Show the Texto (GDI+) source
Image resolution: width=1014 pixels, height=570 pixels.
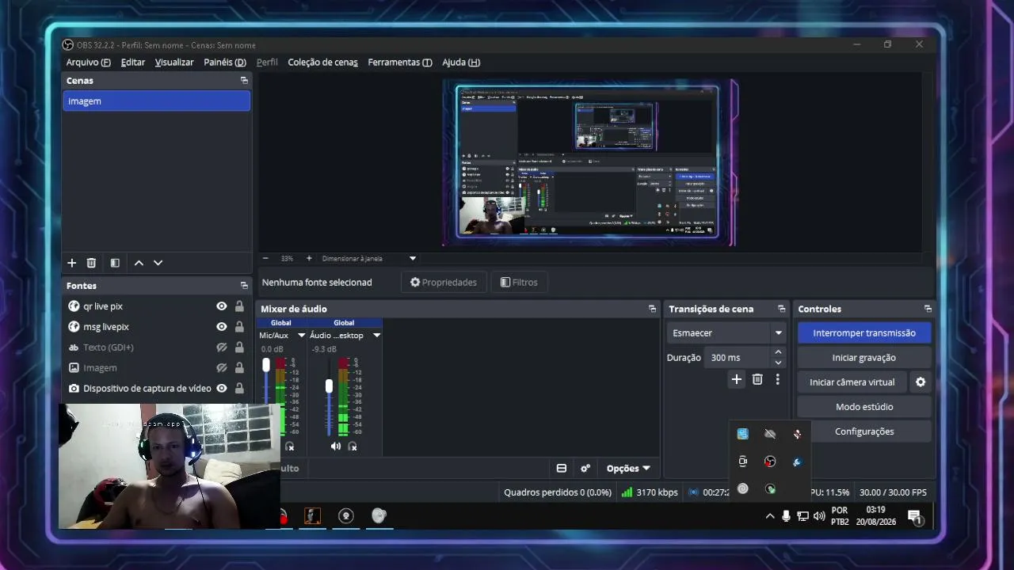click(x=222, y=348)
